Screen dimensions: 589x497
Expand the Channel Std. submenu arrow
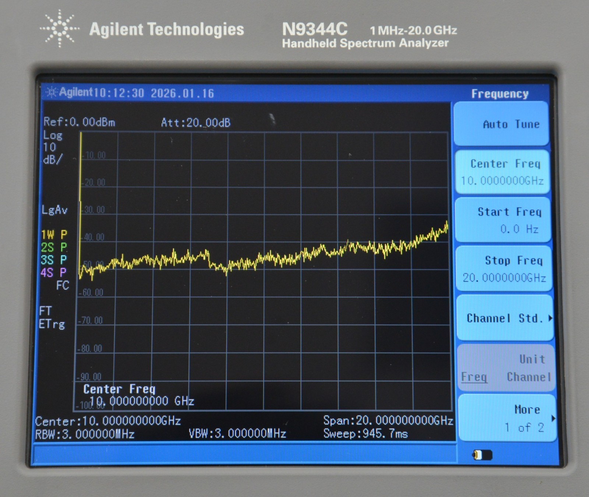(550, 318)
